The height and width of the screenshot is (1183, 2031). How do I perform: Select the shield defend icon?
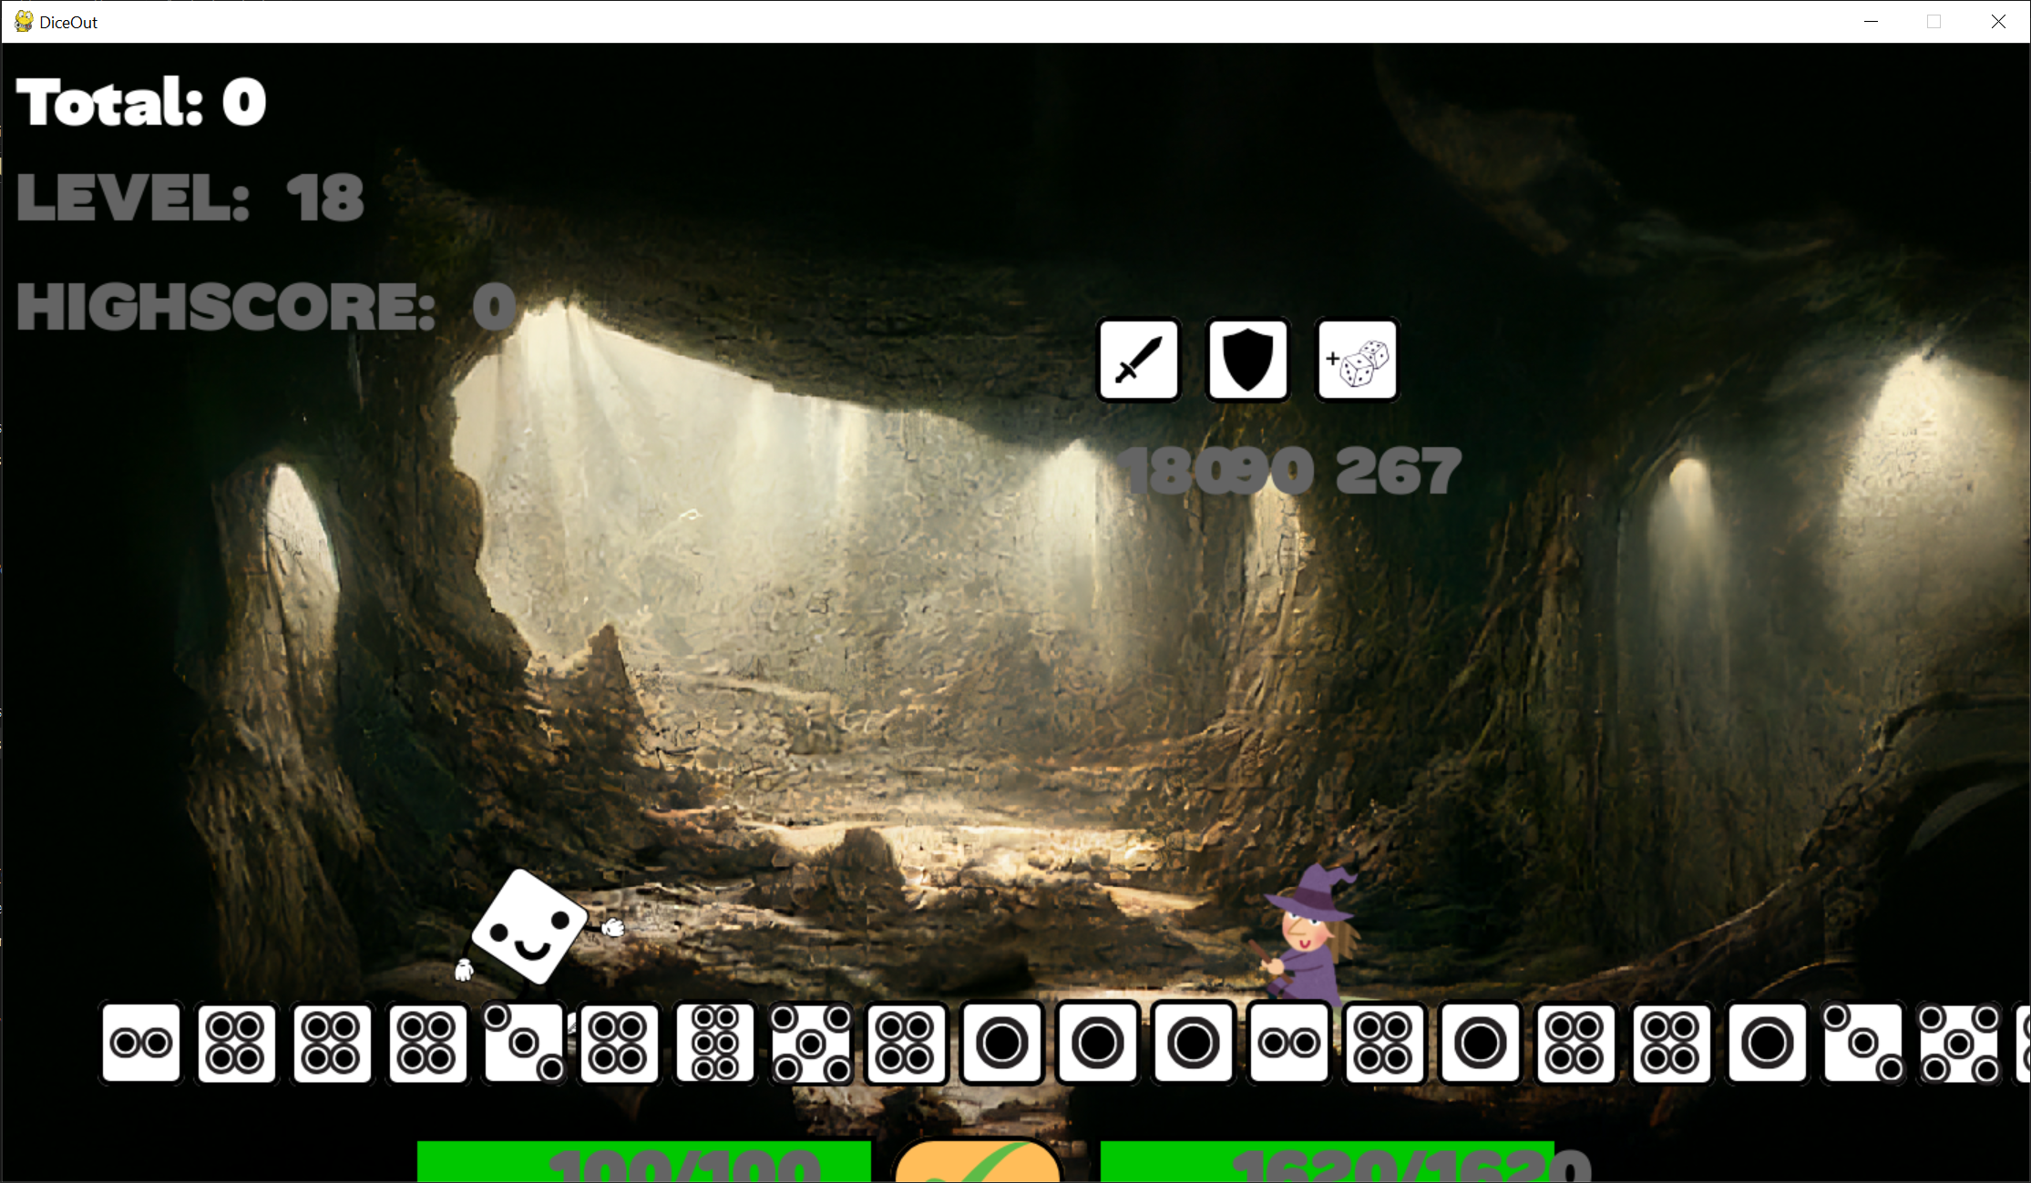coord(1247,360)
